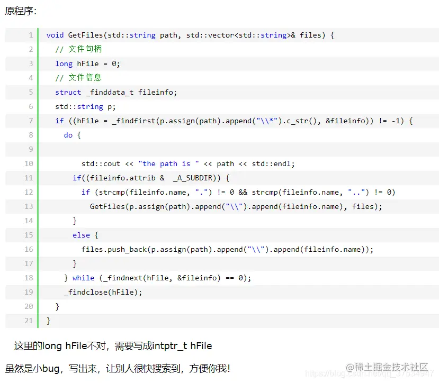Click line number 14 in the gutter
The width and height of the screenshot is (439, 383).
[29, 221]
